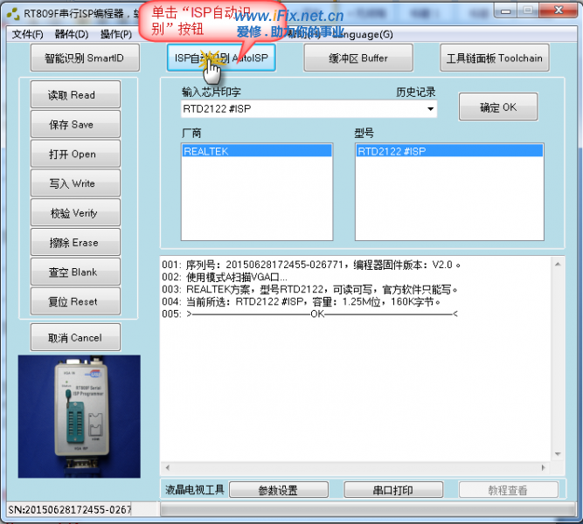Click the Verify button
This screenshot has width=583, height=524.
coord(75,213)
